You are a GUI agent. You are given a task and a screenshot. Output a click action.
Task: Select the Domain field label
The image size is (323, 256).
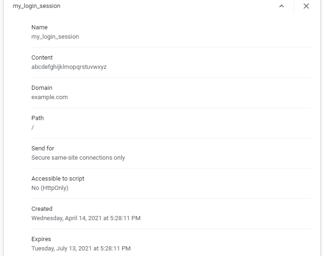pos(42,88)
